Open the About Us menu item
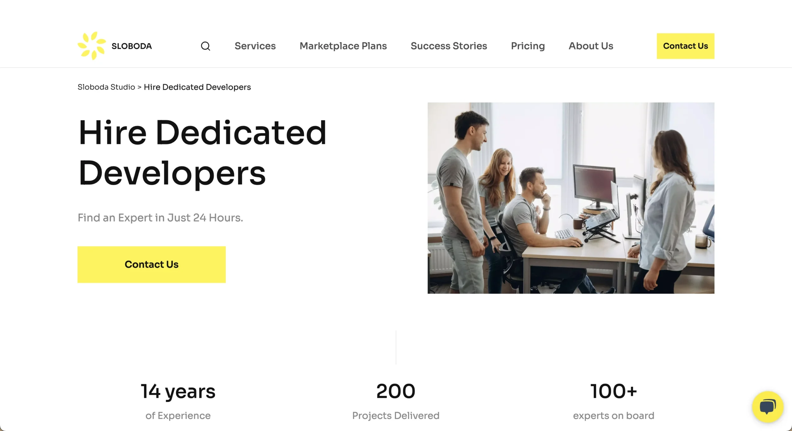The width and height of the screenshot is (792, 431). click(x=591, y=46)
